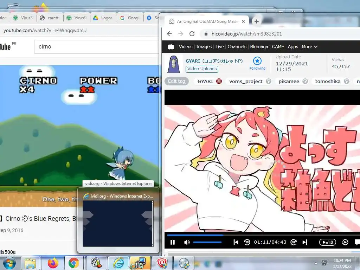Toggle the repeat playback button
Viewport: 360px width, 270px height.
pos(345,242)
